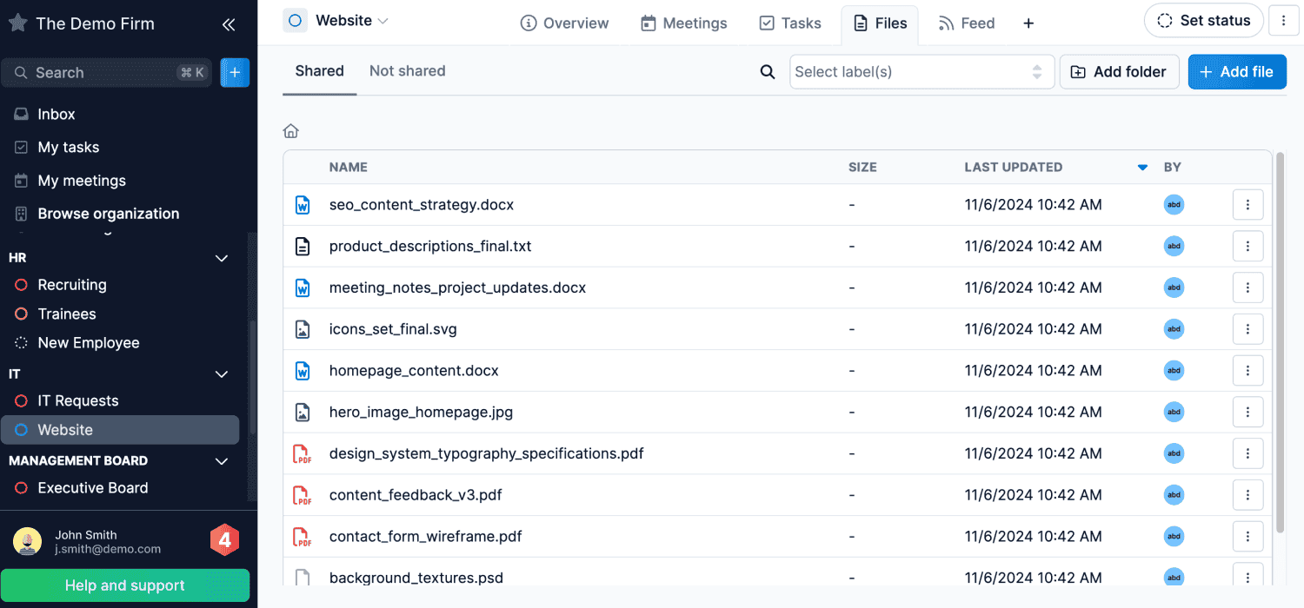Screen dimensions: 1304x608
Task: Open options menu for seo_content_strategy.docx
Action: (1247, 205)
